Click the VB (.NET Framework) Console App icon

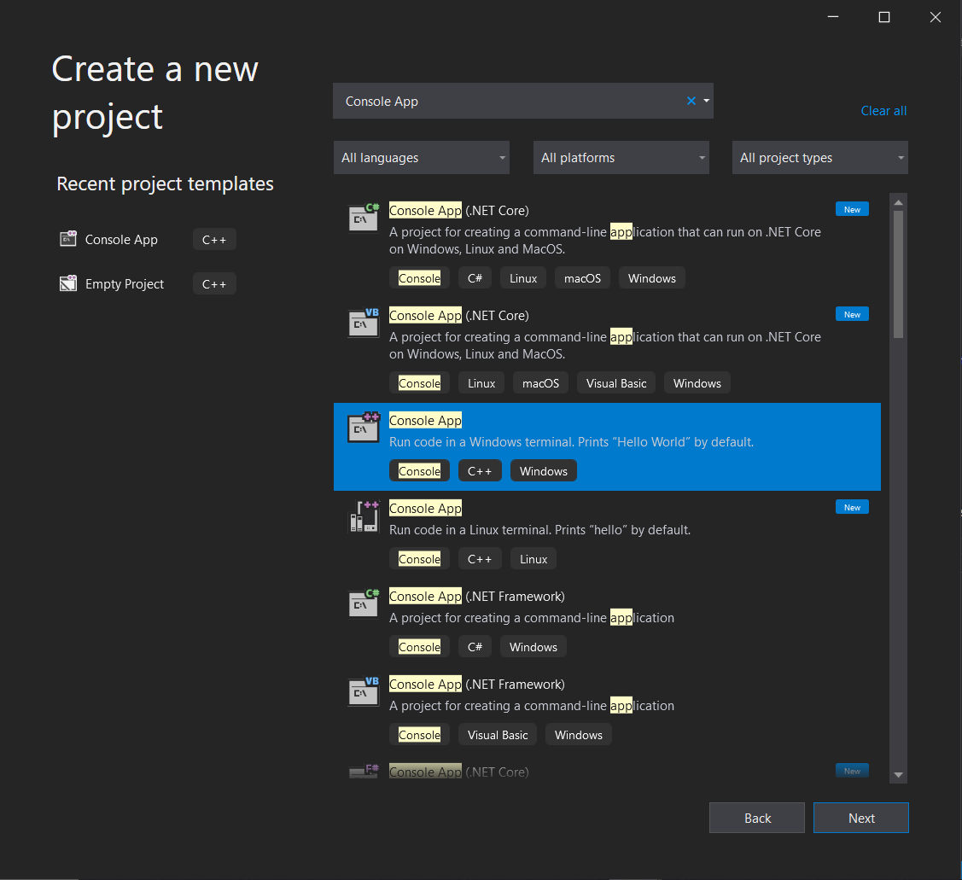pos(363,691)
